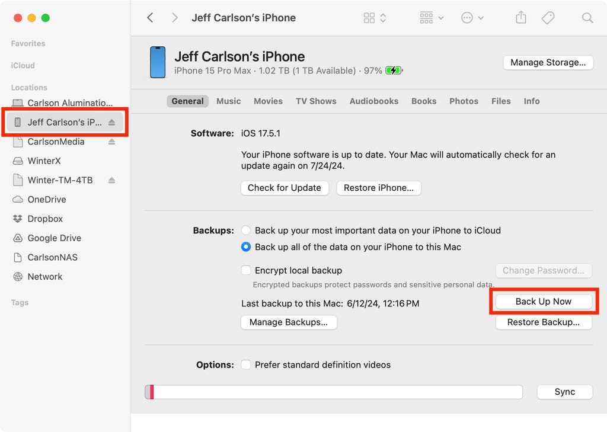Screen dimensions: 607x432
Task: Click the storage capacity bar
Action: pos(334,392)
